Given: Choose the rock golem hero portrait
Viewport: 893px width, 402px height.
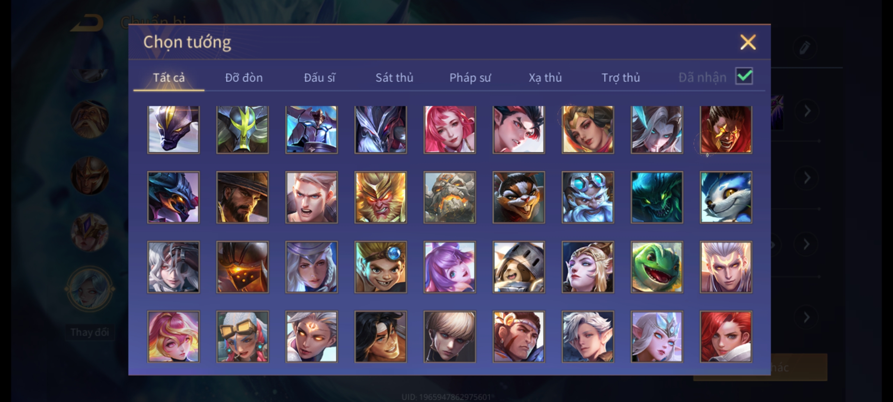Looking at the screenshot, I should (449, 197).
